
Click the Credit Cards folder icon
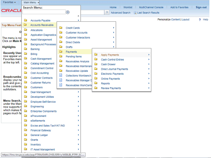[61, 28]
